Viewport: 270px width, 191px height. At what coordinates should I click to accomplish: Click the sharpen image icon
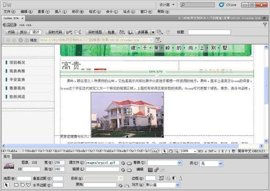coord(181,178)
